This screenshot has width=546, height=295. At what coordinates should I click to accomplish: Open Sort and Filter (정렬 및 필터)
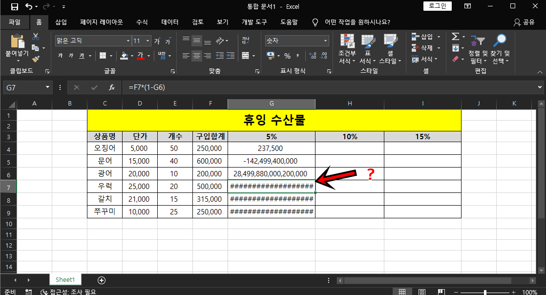pos(478,49)
